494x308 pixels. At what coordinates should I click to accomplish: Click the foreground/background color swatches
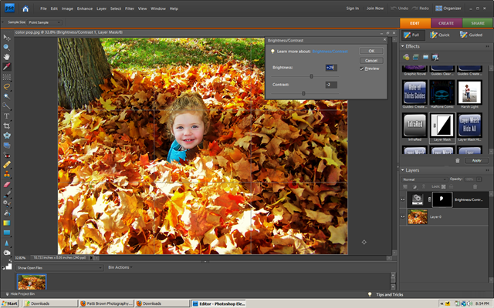[x=7, y=266]
